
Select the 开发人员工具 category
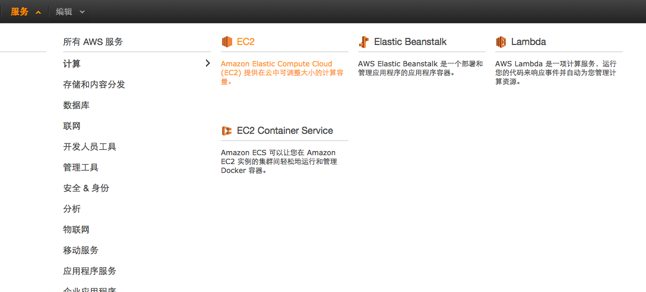click(90, 147)
